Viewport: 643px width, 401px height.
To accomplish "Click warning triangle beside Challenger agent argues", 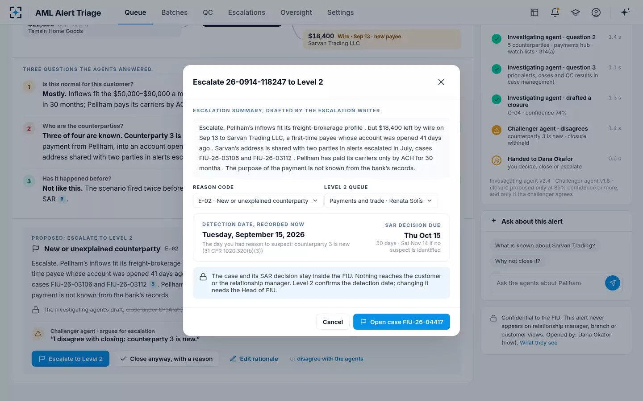I will (x=38, y=334).
